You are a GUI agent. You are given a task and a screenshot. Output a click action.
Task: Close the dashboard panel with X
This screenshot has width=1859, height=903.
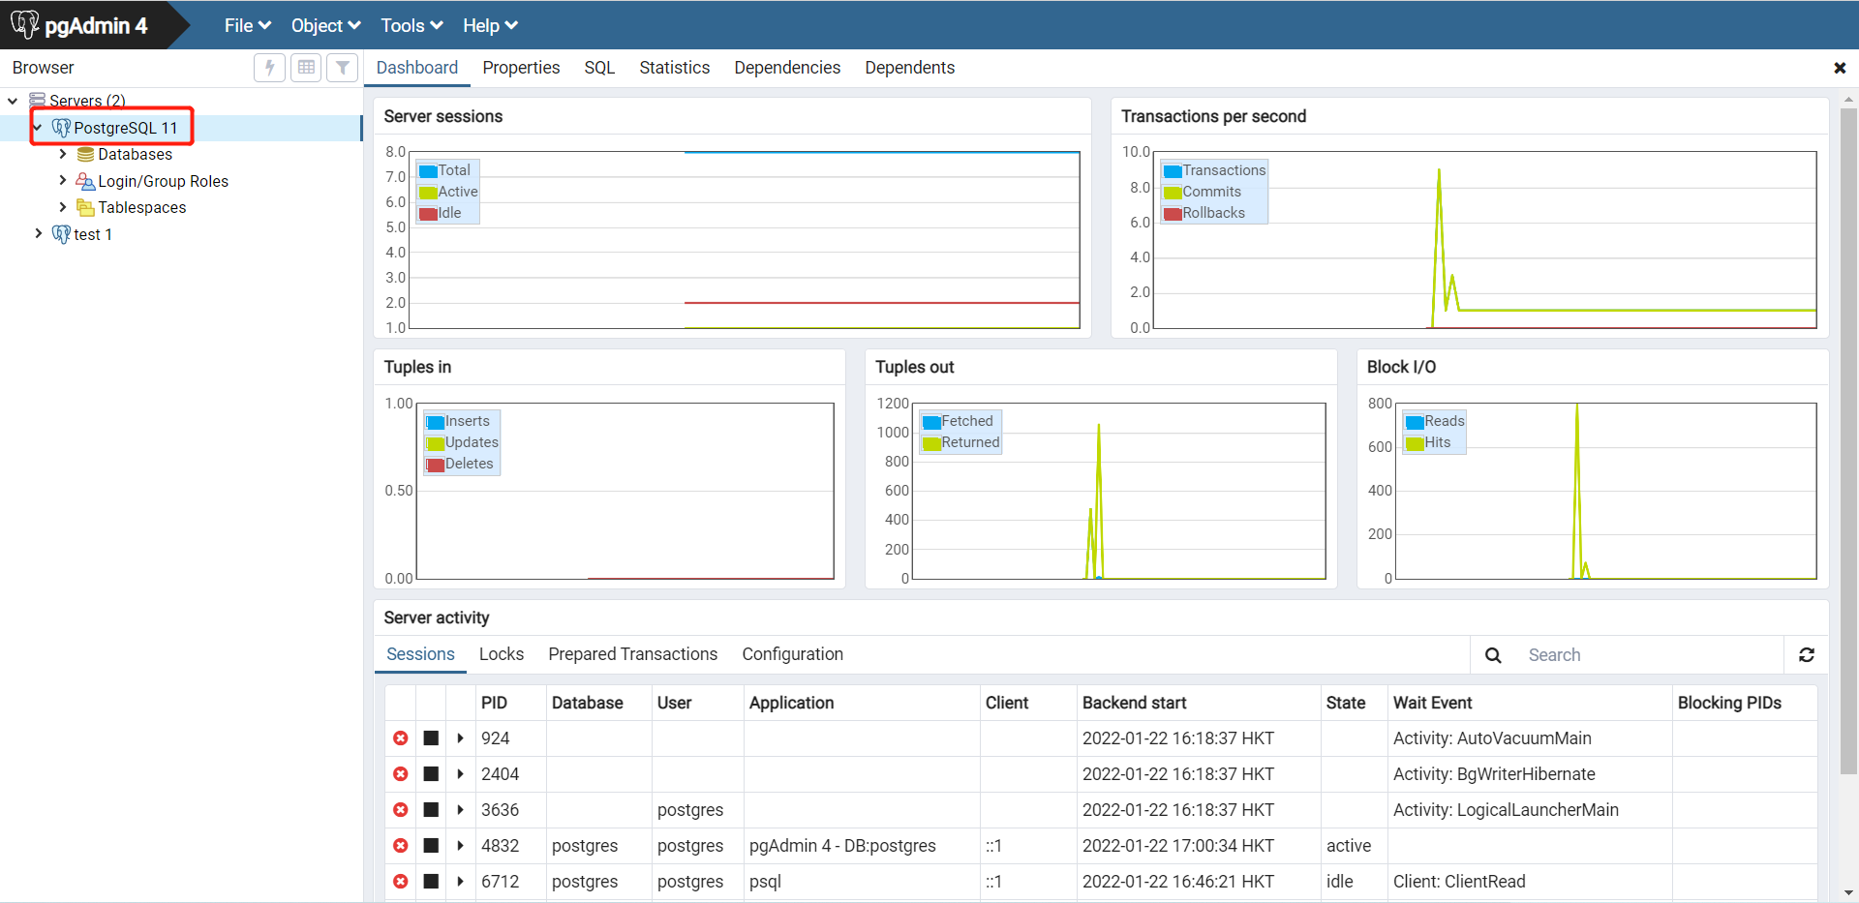[x=1840, y=68]
